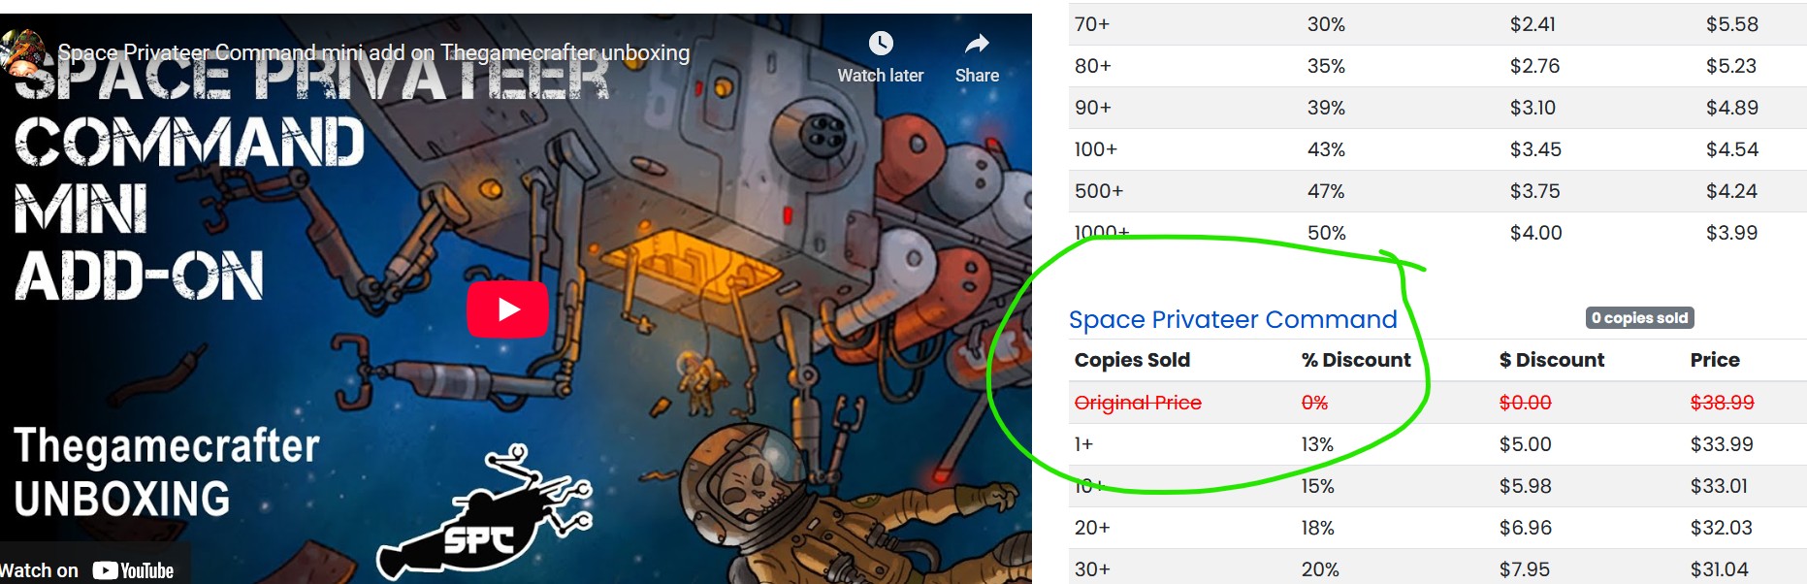Click the struck-through Original Price text
This screenshot has height=584, width=1807.
click(1138, 403)
